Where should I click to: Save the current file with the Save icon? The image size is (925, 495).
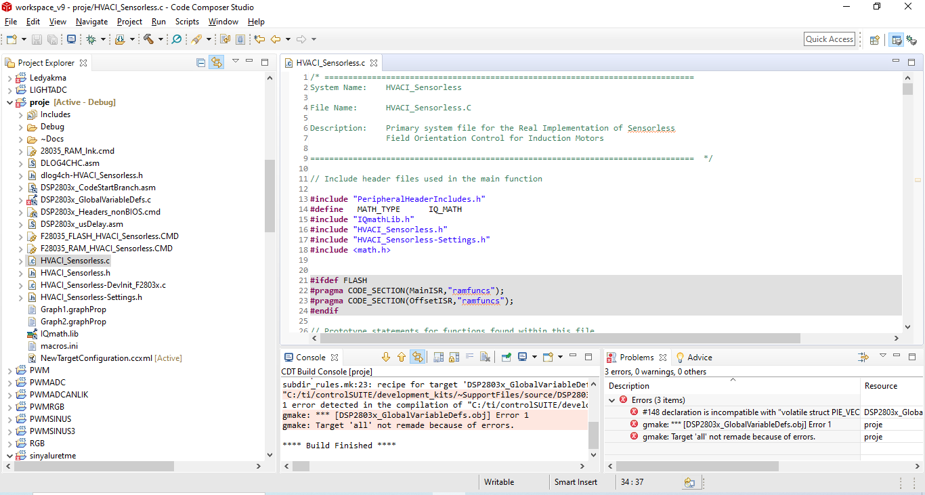click(x=37, y=39)
